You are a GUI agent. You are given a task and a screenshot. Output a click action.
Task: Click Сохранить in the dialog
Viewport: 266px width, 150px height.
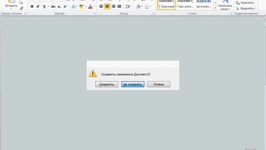click(107, 84)
